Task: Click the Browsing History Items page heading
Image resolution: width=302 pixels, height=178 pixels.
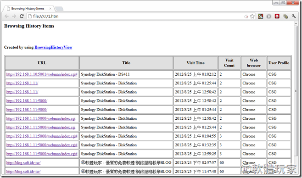Action: pyautogui.click(x=29, y=26)
